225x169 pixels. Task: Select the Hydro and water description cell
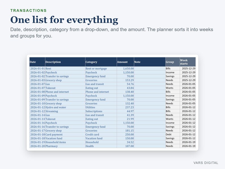(65, 107)
